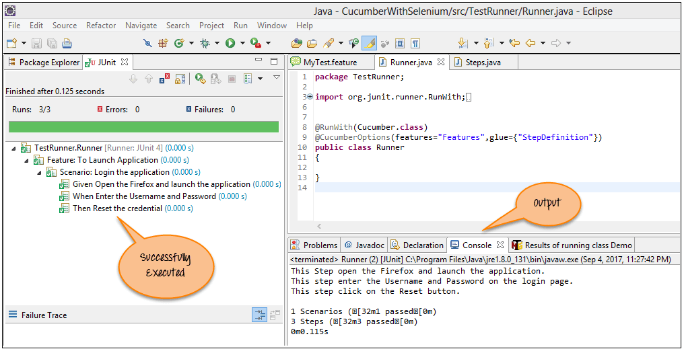
Task: Click the Back navigation arrow icon
Action: pyautogui.click(x=531, y=43)
